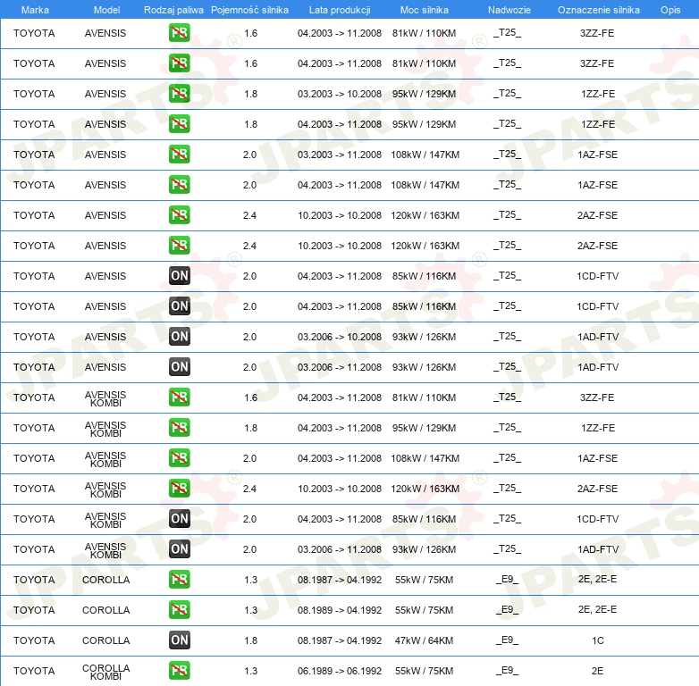The width and height of the screenshot is (699, 686).
Task: Click petrol icon for Corolla 08.1987->04.1992 55kW
Action: tap(179, 579)
